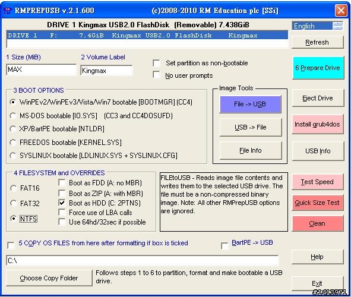Select DRIVE 1 F: Kingmax row in list
The height and width of the screenshot is (297, 351).
pyautogui.click(x=147, y=36)
